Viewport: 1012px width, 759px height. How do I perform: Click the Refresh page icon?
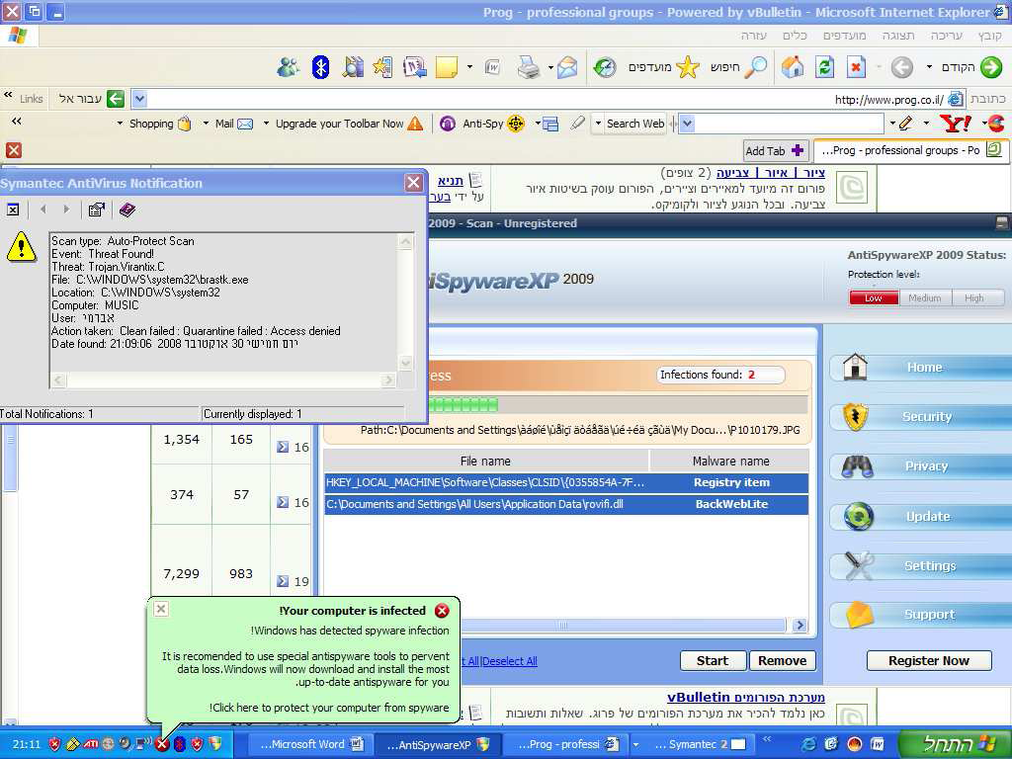point(825,67)
